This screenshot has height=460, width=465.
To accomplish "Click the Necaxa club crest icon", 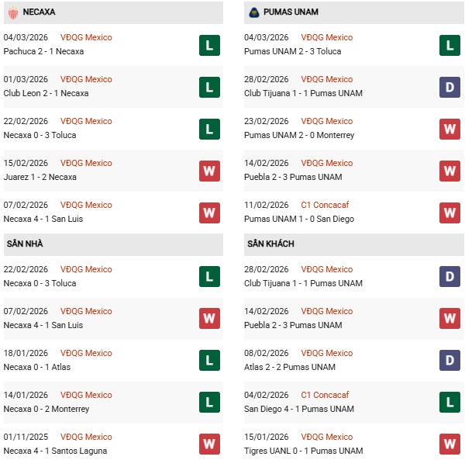I will (13, 12).
